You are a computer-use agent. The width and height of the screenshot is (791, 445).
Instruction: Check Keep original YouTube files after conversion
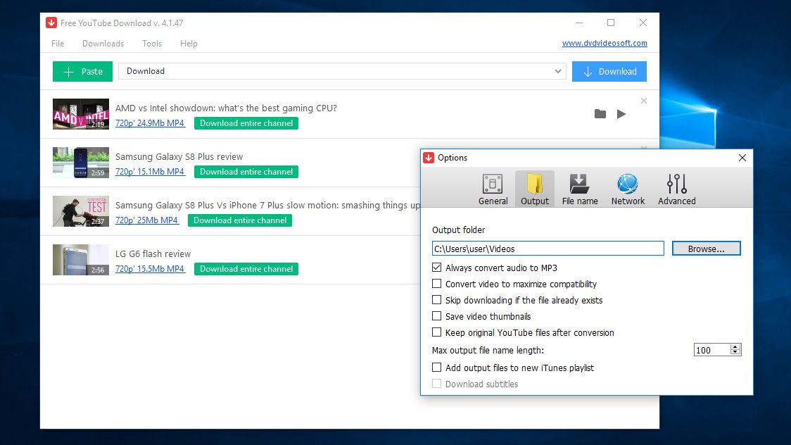click(x=437, y=332)
